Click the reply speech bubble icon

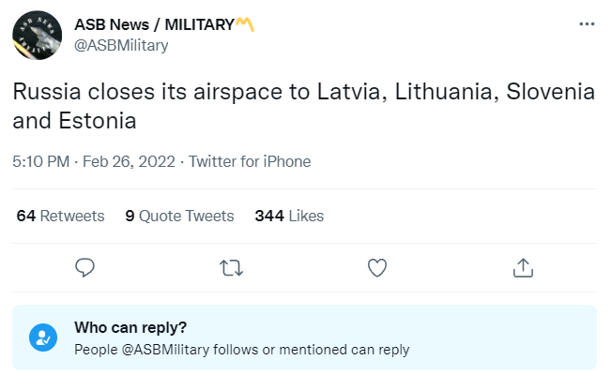(85, 267)
